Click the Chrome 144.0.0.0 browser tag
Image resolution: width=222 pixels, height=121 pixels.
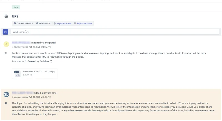[x=23, y=24]
